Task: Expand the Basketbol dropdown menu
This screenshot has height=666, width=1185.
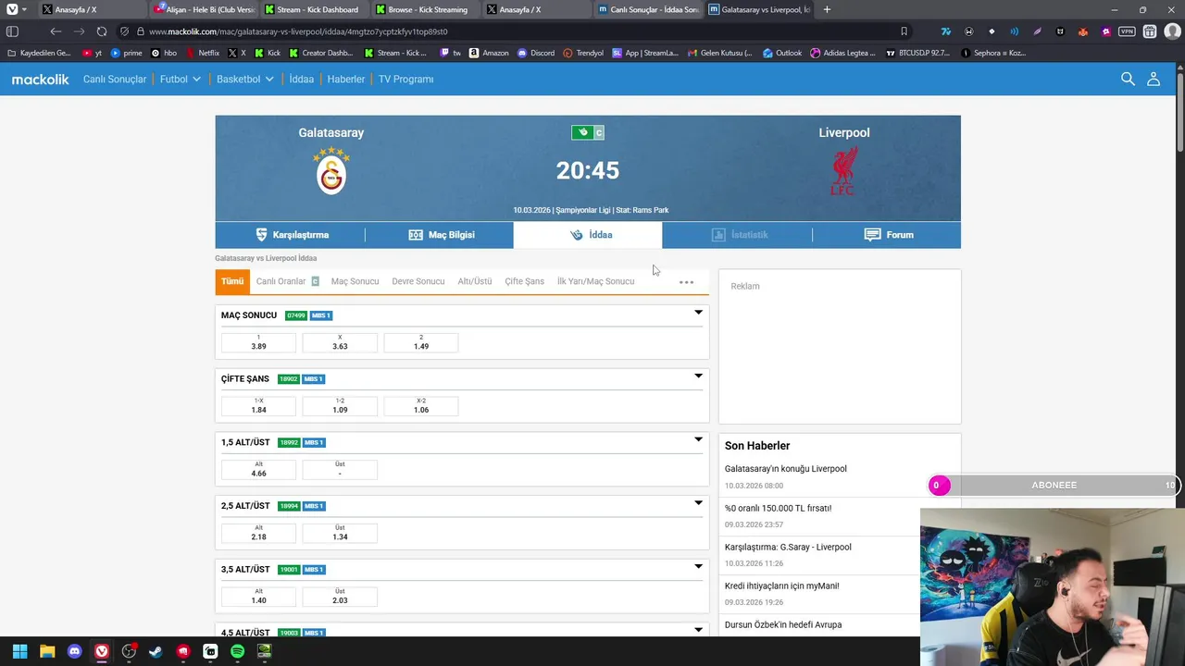Action: pyautogui.click(x=245, y=80)
